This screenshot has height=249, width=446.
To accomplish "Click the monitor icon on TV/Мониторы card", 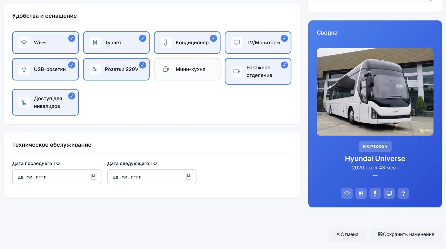I will [237, 42].
